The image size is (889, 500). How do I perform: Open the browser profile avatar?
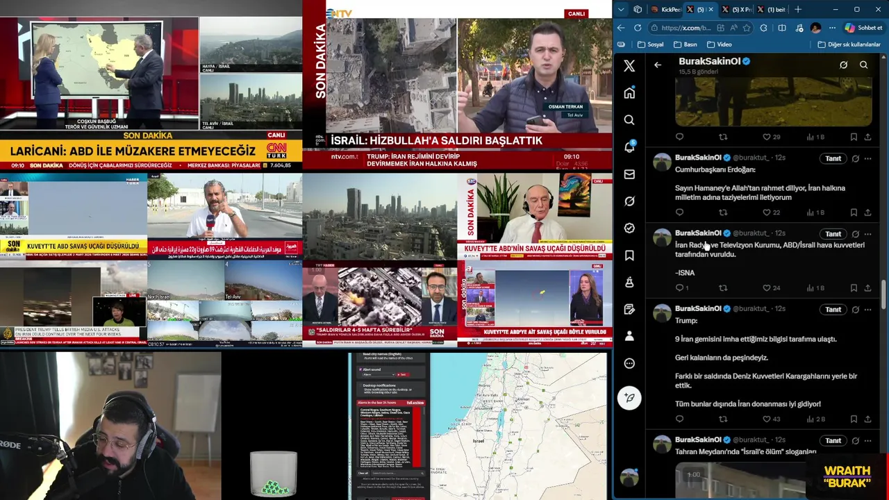(x=815, y=28)
